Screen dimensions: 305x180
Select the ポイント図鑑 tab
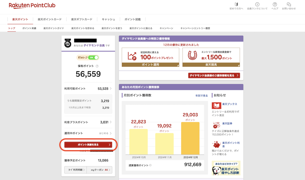tap(132, 19)
